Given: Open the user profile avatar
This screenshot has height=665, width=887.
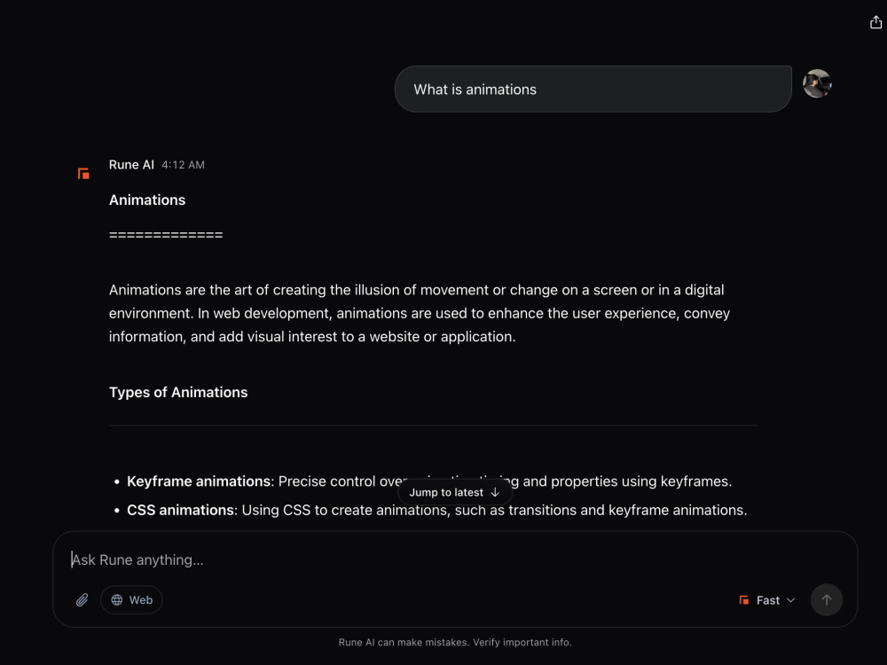Looking at the screenshot, I should [817, 83].
